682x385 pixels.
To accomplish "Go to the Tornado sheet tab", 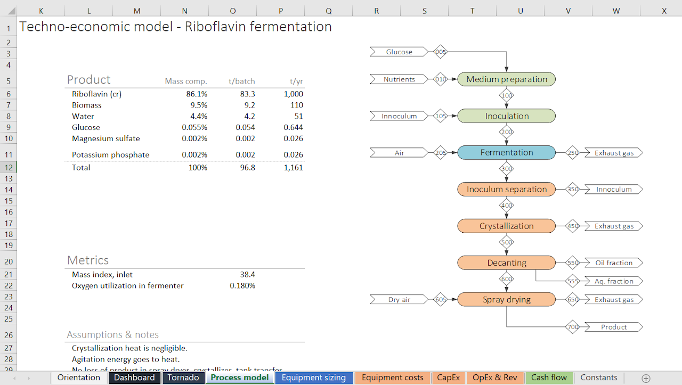I will 183,378.
